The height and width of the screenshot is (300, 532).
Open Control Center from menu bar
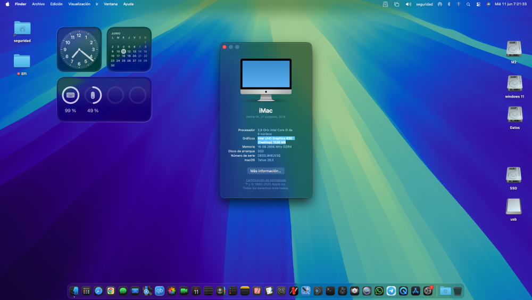(x=478, y=4)
